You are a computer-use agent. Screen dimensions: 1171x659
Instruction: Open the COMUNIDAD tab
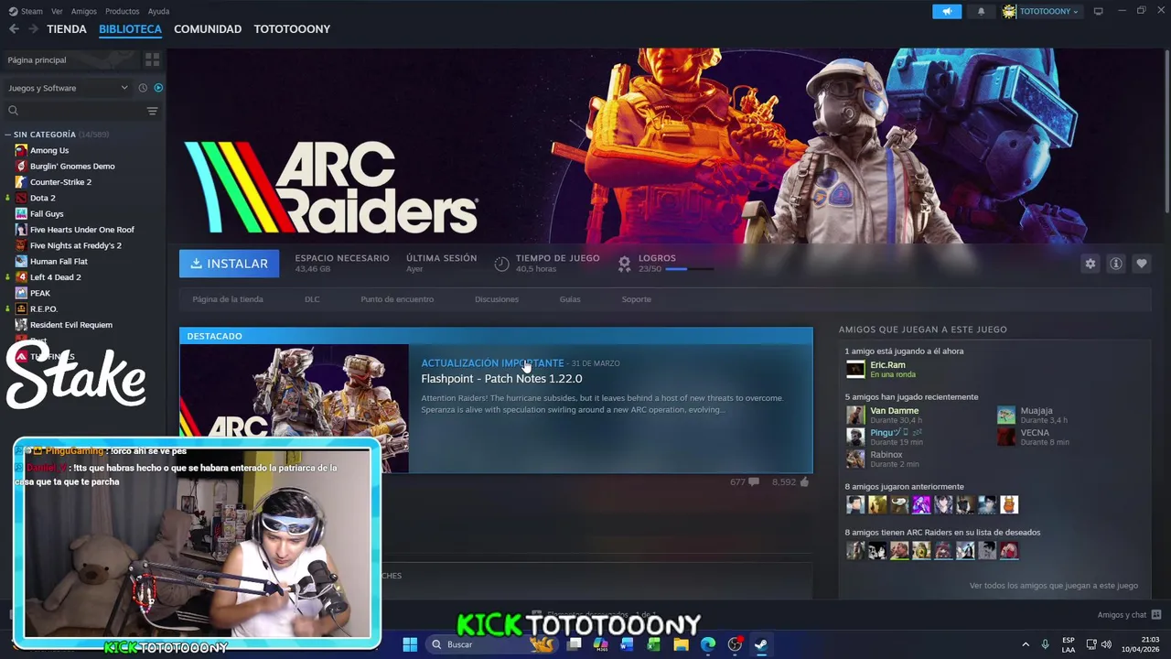tap(208, 29)
